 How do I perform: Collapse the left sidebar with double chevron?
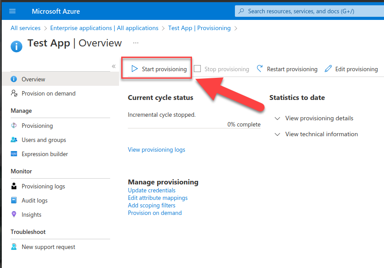tap(114, 66)
